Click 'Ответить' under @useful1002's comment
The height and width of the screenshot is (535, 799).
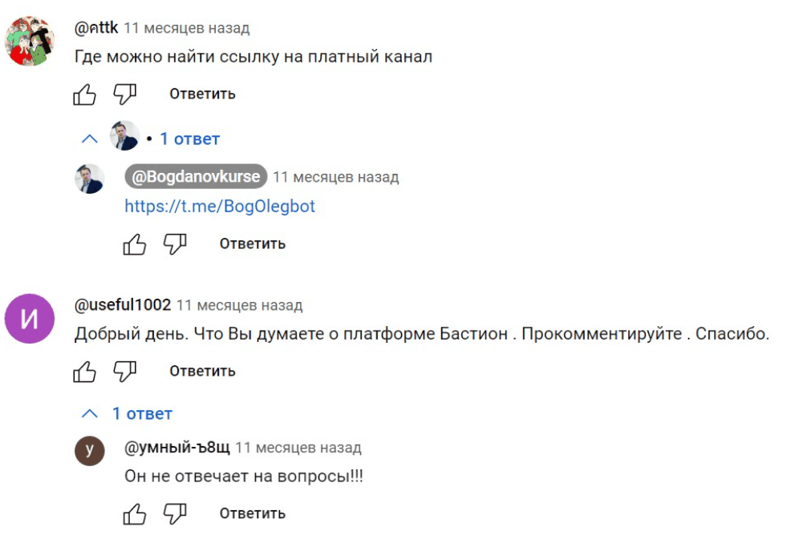click(201, 371)
